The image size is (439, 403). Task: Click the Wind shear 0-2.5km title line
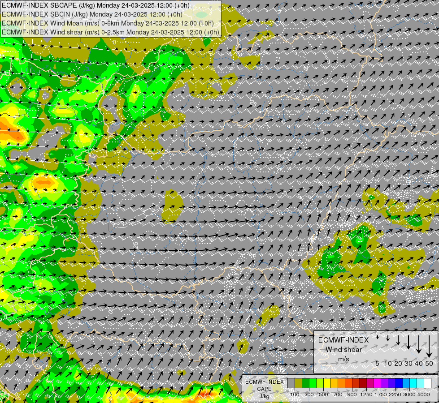tap(110, 32)
